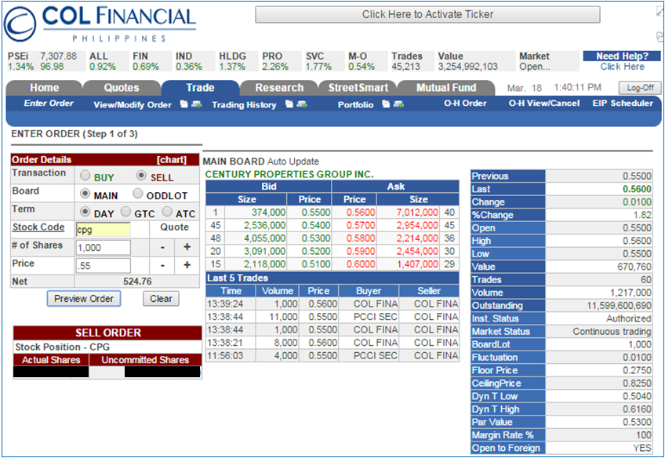Click the Quote link beside stock code
Viewport: 665px width, 458px height.
point(174,227)
